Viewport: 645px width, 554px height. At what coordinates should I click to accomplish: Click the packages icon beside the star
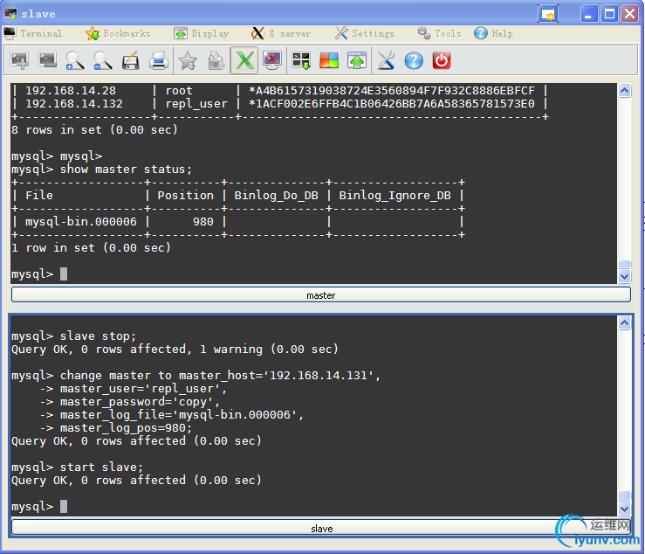point(216,60)
